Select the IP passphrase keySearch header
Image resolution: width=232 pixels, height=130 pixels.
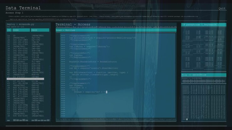click(x=204, y=25)
